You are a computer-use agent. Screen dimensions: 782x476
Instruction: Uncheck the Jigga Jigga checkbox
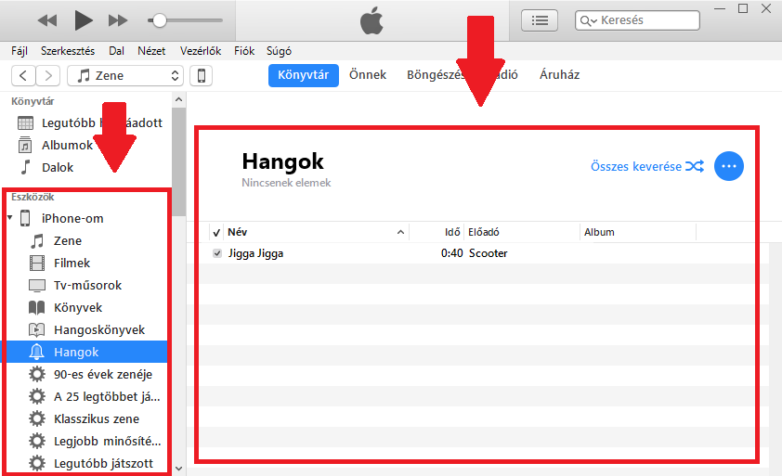[217, 253]
